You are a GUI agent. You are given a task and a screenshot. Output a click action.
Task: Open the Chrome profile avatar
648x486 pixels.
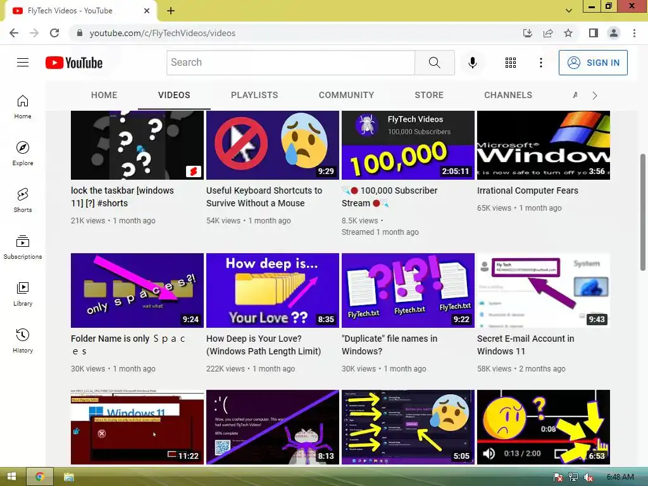point(614,33)
